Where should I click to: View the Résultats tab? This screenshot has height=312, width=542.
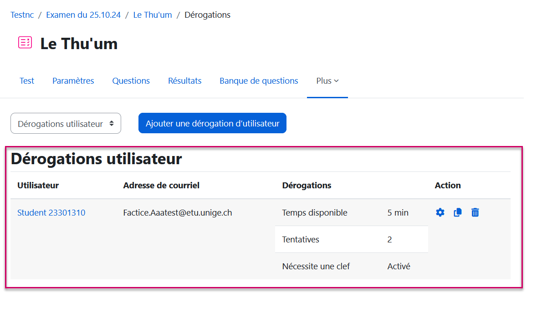(x=184, y=81)
